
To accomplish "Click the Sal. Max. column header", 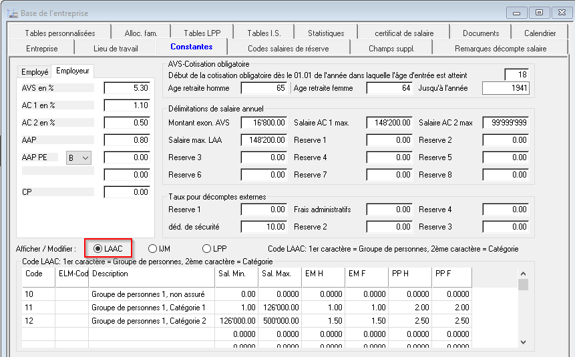I will click(280, 277).
